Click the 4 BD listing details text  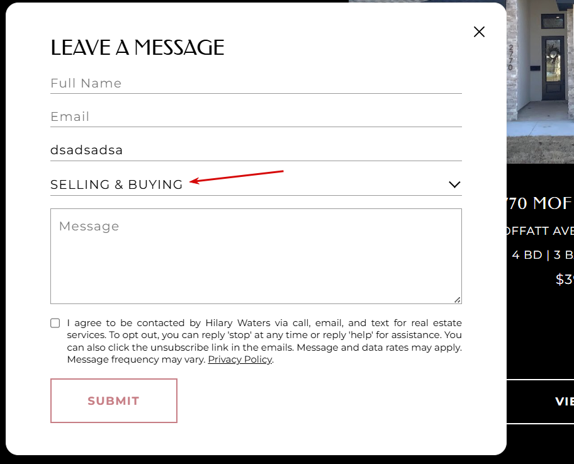coord(543,255)
